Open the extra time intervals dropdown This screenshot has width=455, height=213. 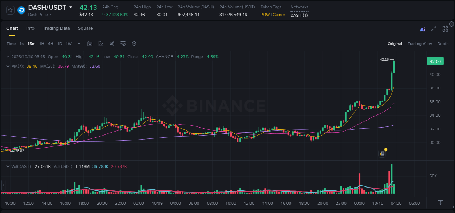(78, 44)
